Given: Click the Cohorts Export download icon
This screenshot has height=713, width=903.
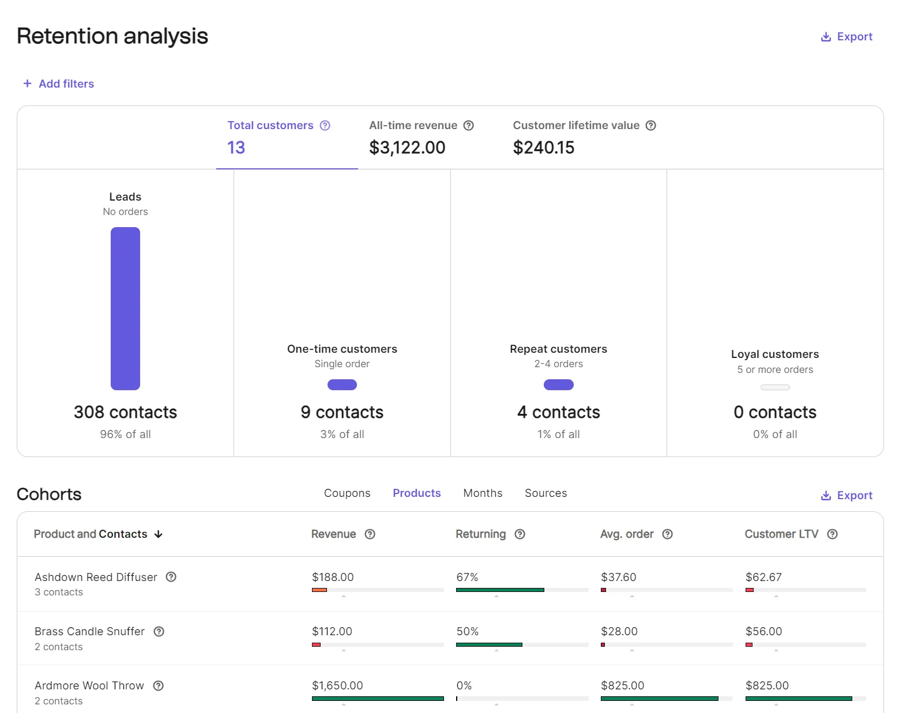Looking at the screenshot, I should (826, 496).
